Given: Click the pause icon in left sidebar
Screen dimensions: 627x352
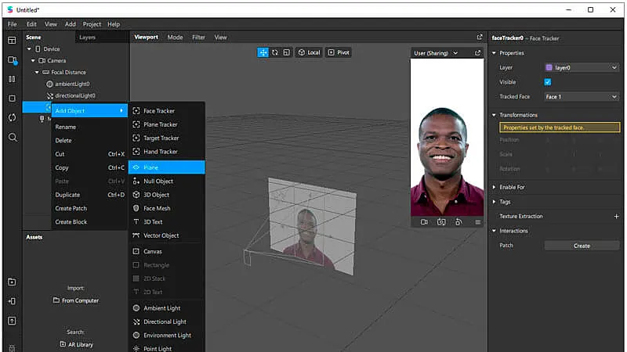Looking at the screenshot, I should 12,79.
